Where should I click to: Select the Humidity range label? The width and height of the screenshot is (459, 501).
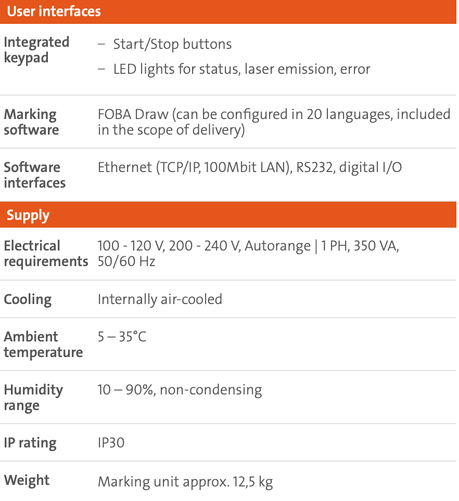point(33,398)
